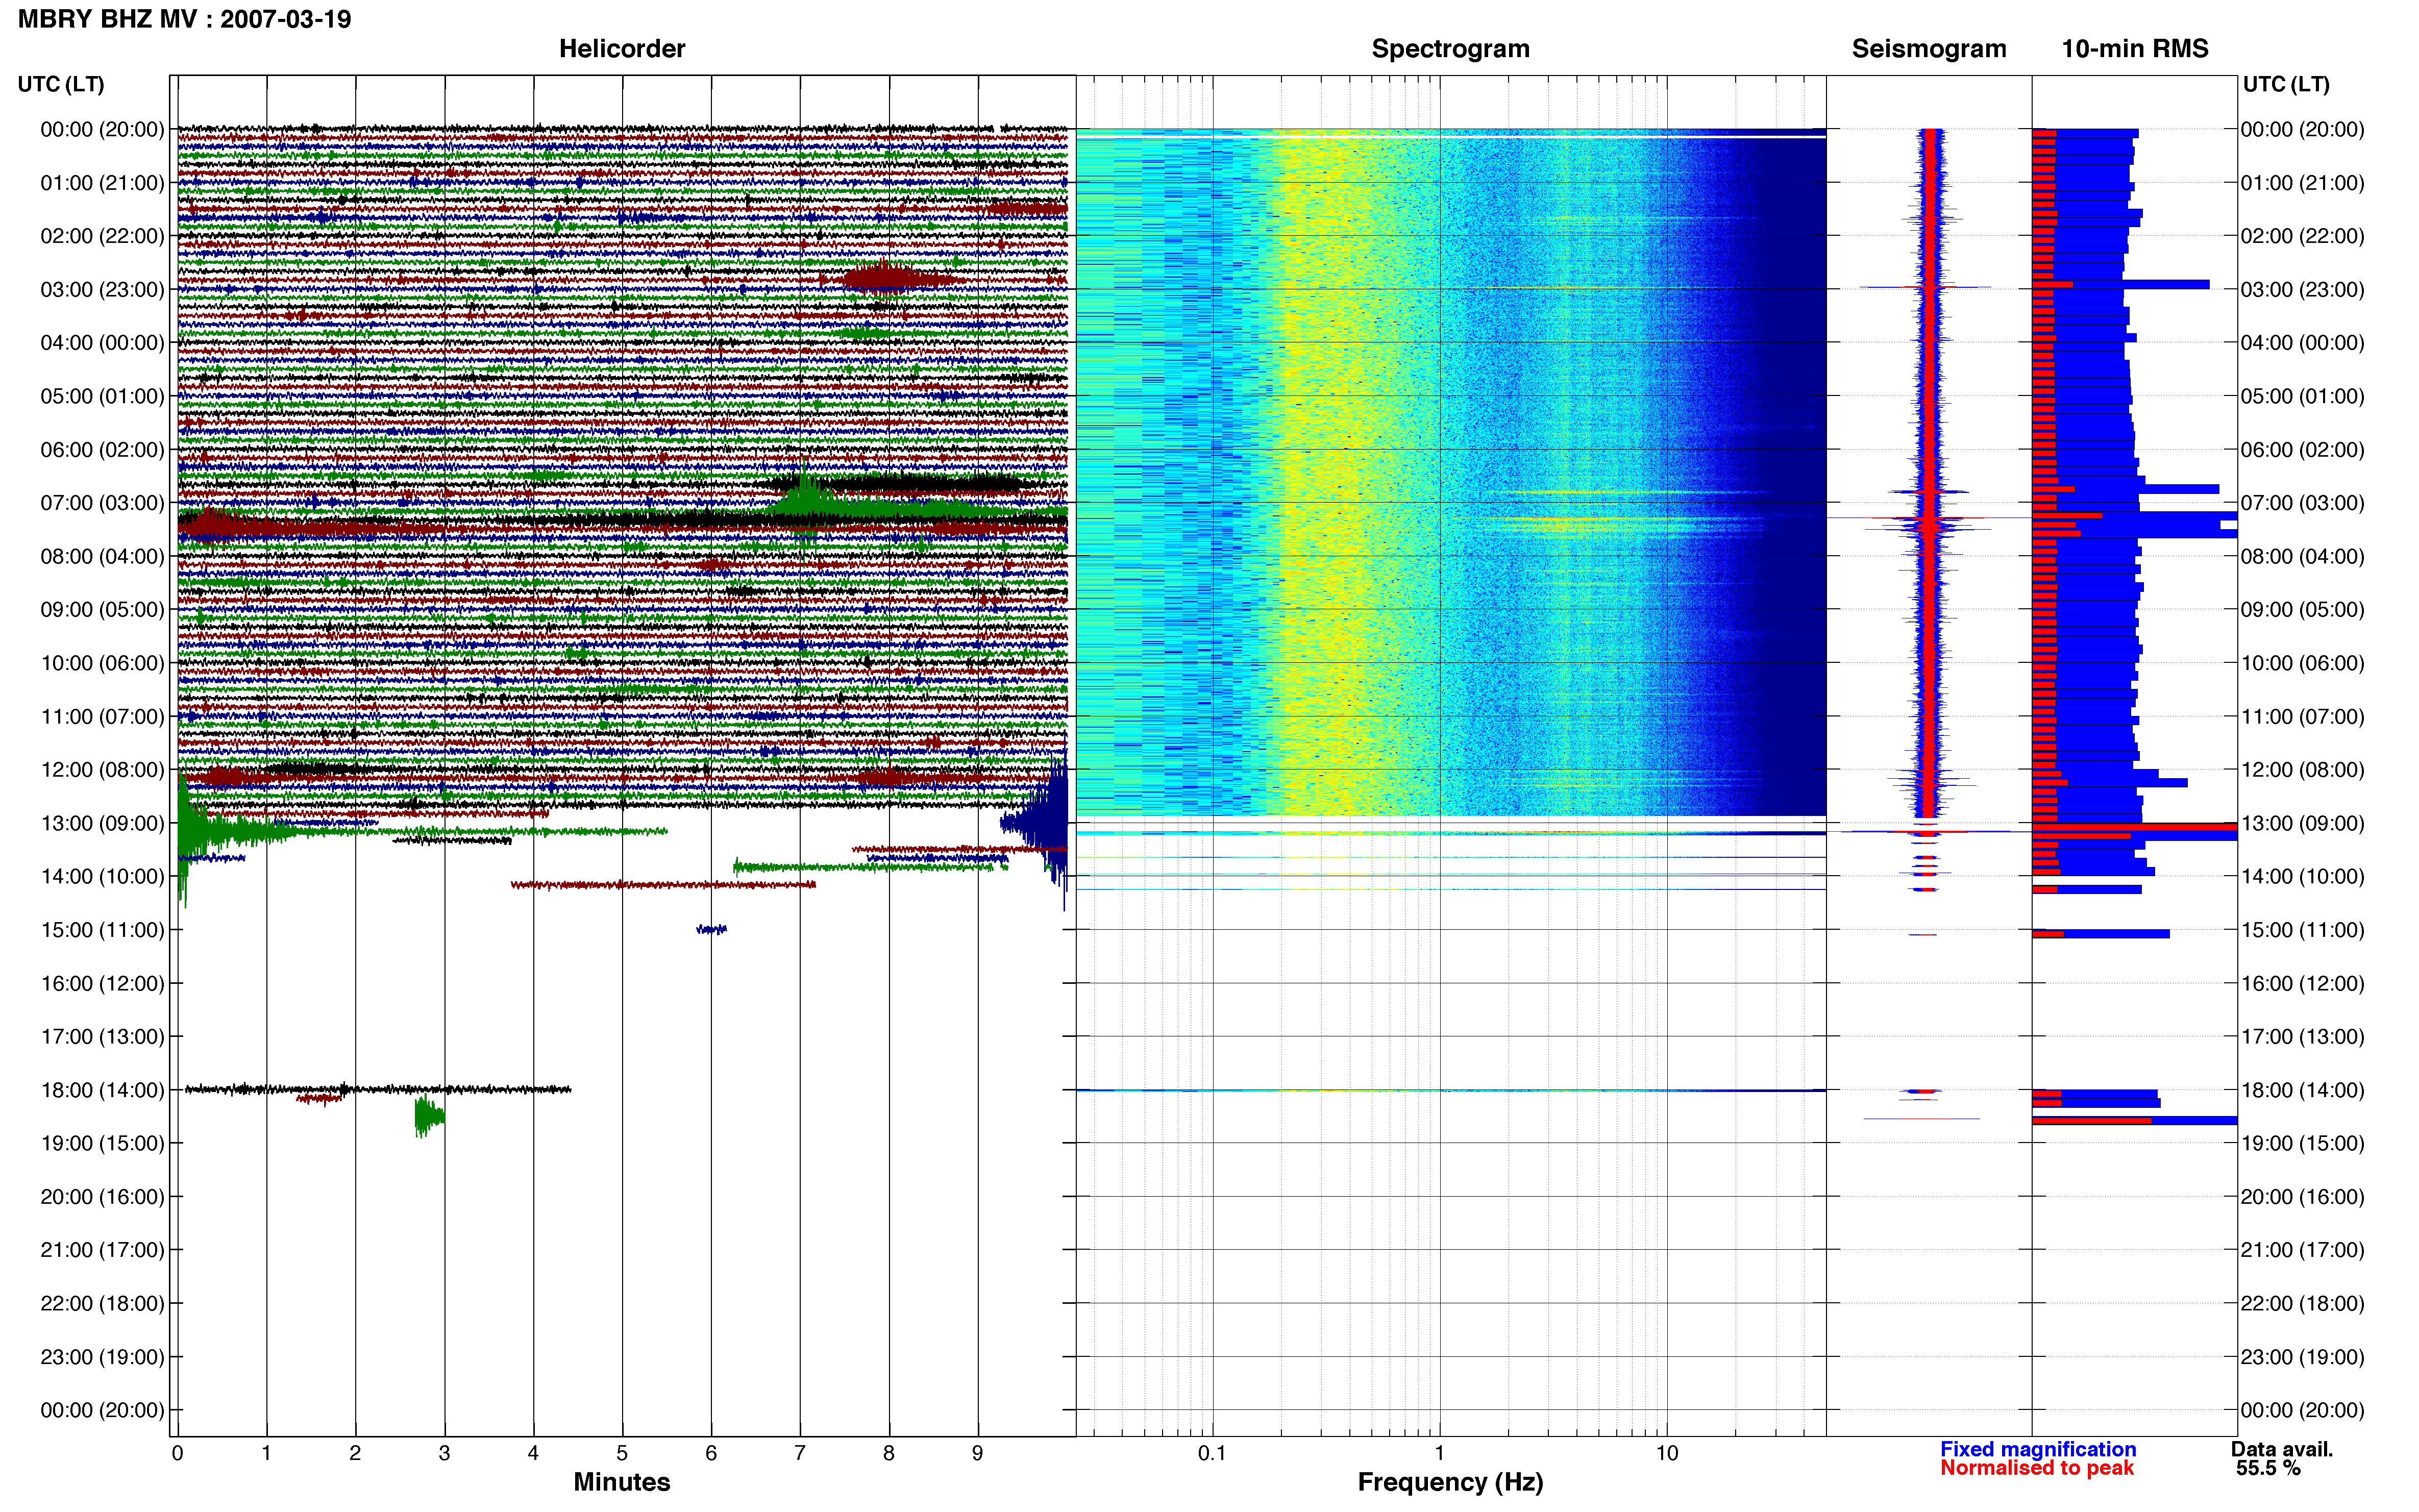
Task: Click the plot title 'MBRY BHZ MV : 2007-03-19'
Action: click(x=185, y=19)
